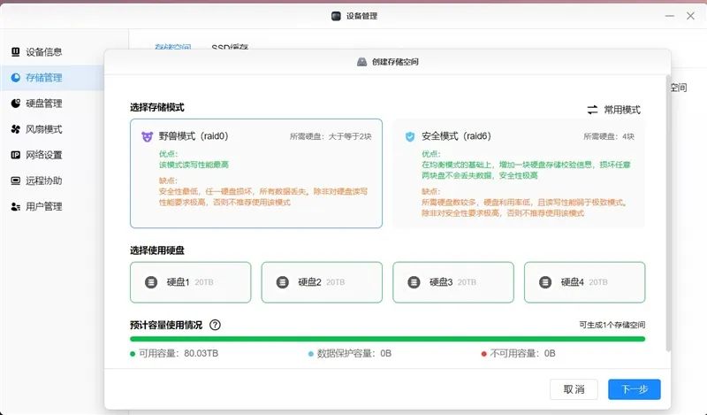
Task: Open 设备信息 in the sidebar
Action: [x=43, y=52]
